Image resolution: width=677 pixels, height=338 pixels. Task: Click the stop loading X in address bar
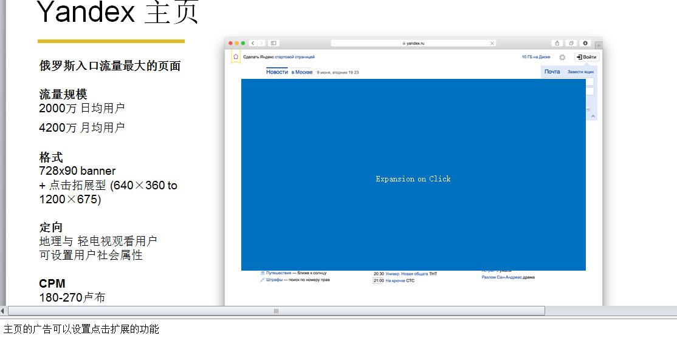click(492, 43)
